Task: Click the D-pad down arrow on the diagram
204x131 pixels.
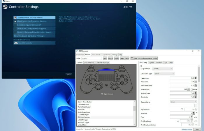Action: tap(91, 82)
